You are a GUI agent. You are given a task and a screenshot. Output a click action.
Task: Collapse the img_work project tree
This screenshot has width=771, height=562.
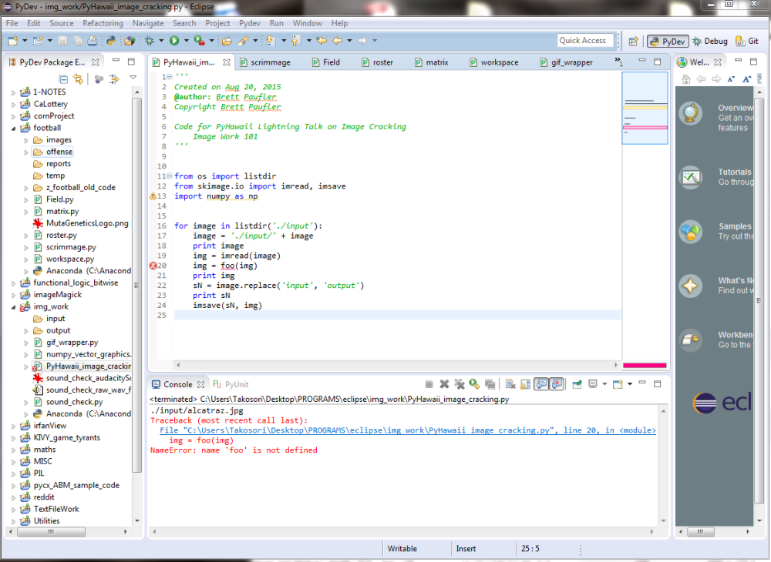click(14, 306)
